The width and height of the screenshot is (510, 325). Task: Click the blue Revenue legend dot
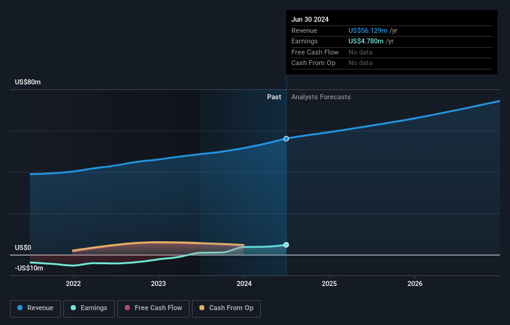[20, 308]
